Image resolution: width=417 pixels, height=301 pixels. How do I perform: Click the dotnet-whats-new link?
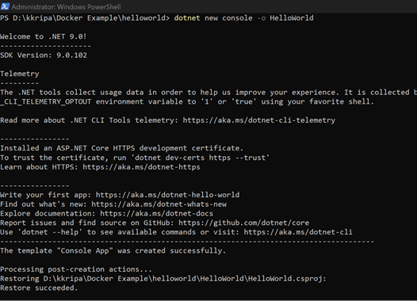pos(159,204)
